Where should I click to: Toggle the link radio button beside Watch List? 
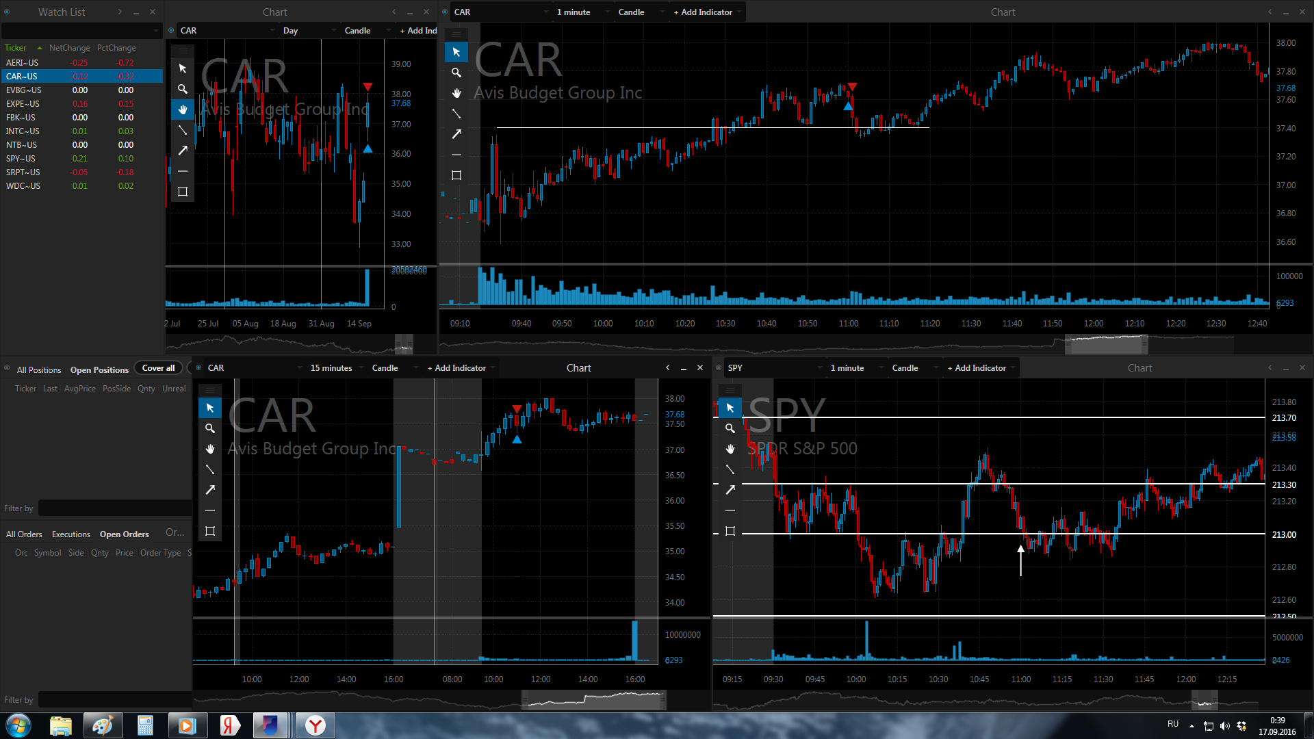[x=7, y=12]
